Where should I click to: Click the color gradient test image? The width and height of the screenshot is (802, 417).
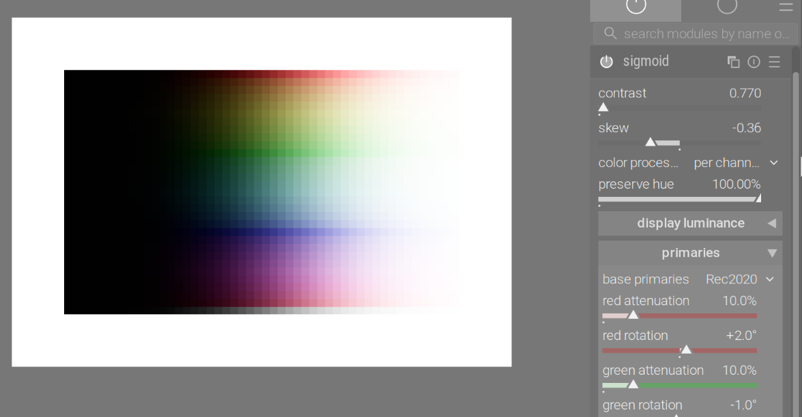(261, 191)
